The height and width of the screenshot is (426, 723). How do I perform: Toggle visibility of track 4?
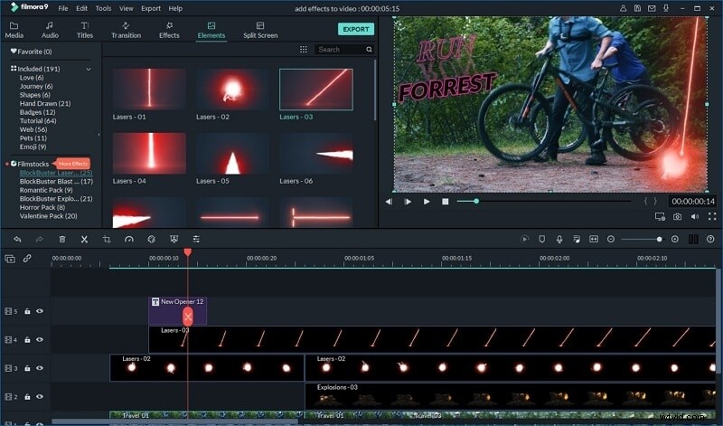(40, 340)
